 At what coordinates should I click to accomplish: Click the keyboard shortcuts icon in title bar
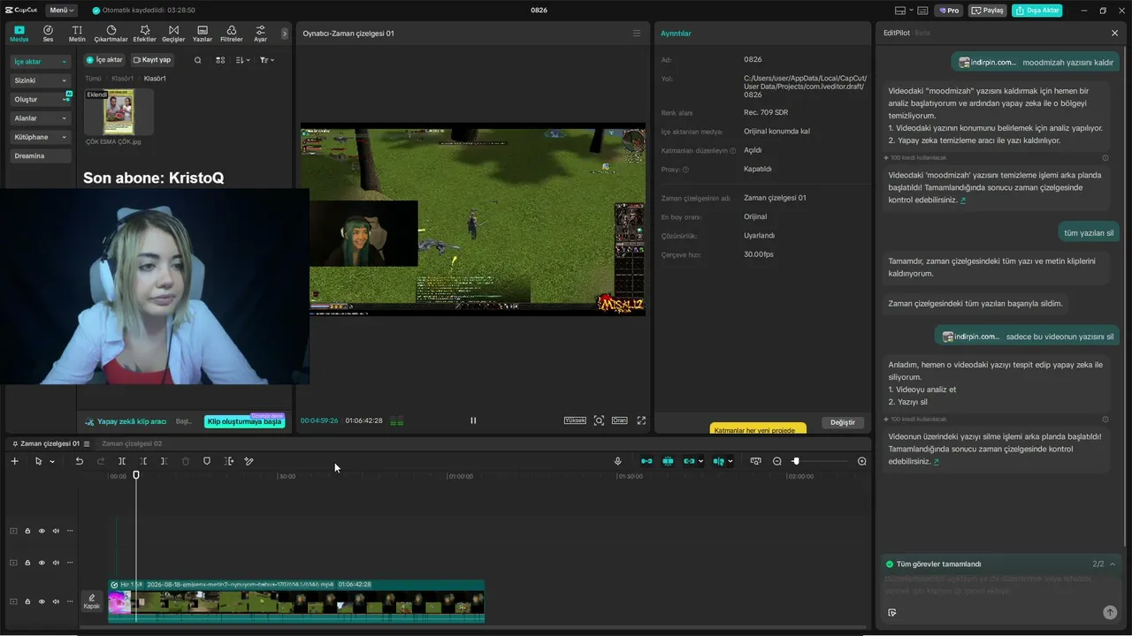point(922,11)
